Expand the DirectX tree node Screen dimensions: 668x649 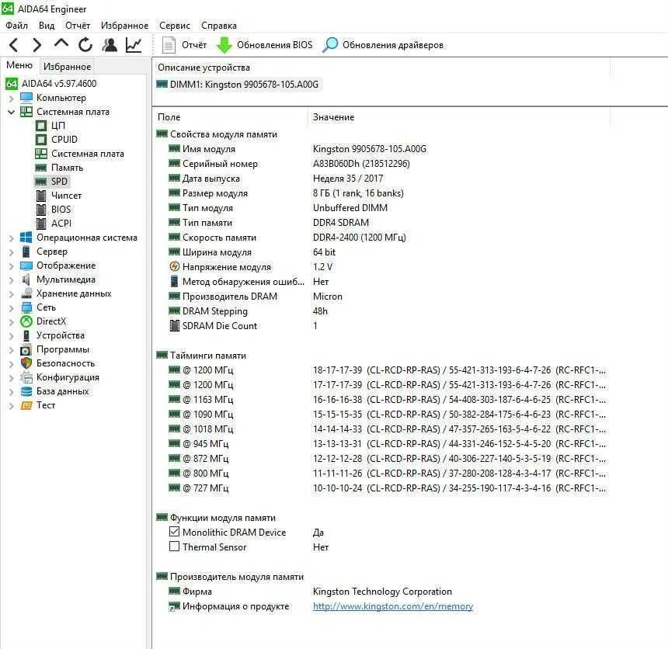pyautogui.click(x=12, y=322)
